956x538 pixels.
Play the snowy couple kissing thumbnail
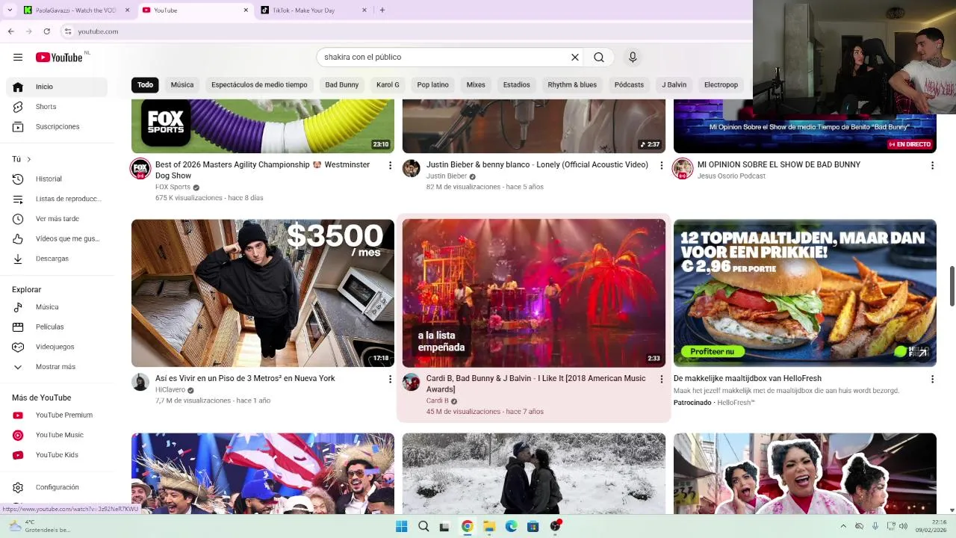[x=534, y=474]
